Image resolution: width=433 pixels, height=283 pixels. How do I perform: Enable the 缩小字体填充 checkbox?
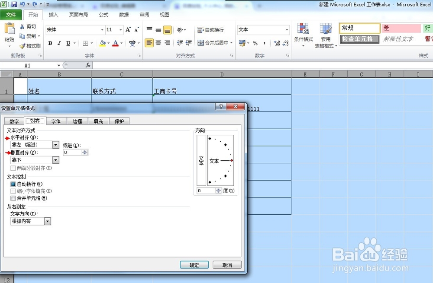point(13,191)
